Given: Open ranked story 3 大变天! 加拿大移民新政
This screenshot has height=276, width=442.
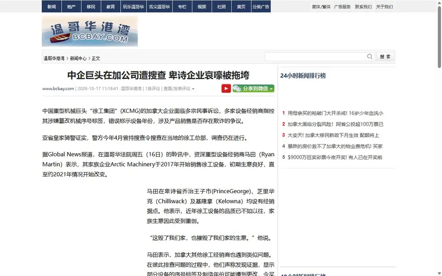Looking at the screenshot, I should click(x=333, y=135).
